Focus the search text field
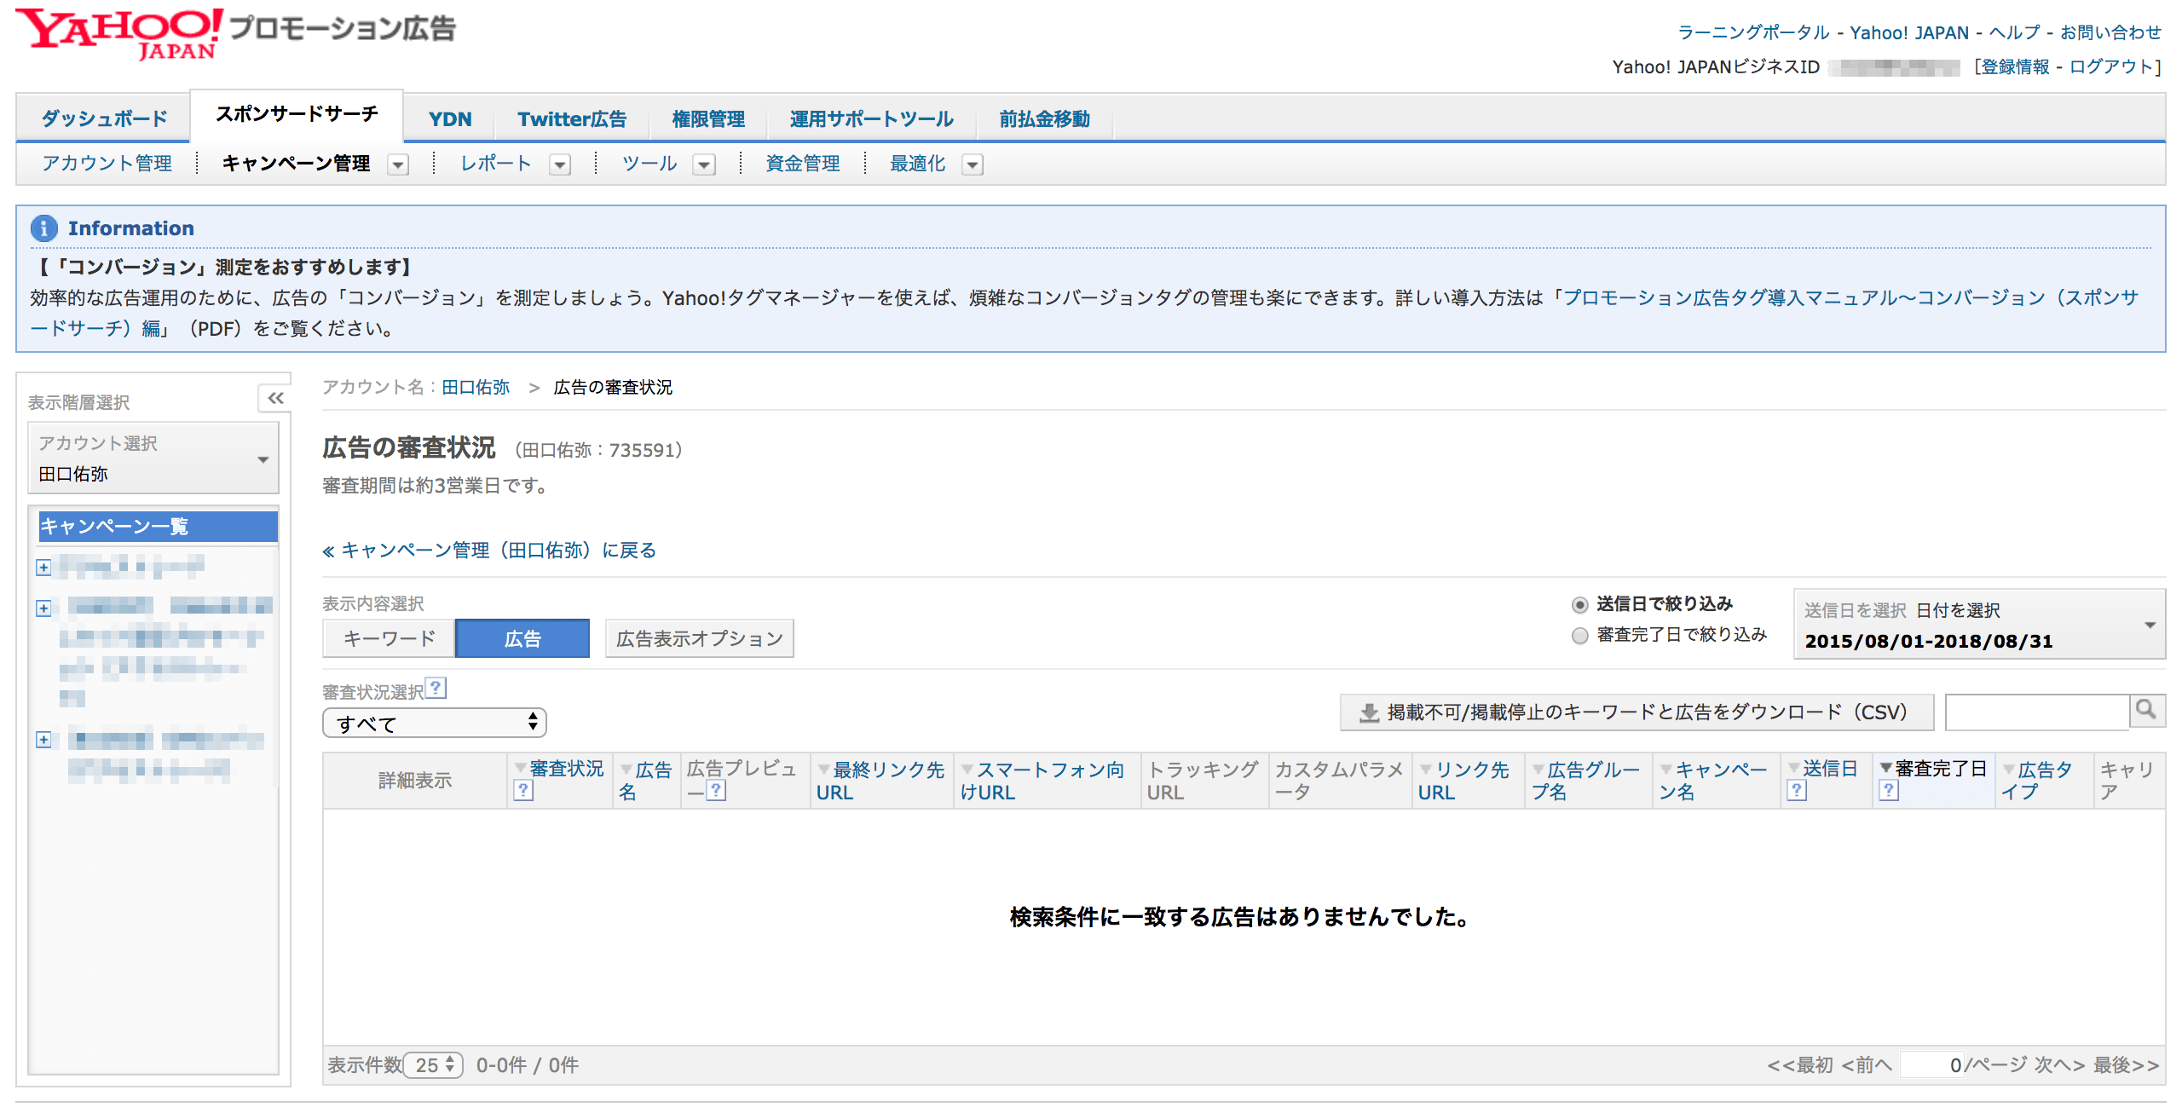The height and width of the screenshot is (1113, 2182). [x=2037, y=712]
